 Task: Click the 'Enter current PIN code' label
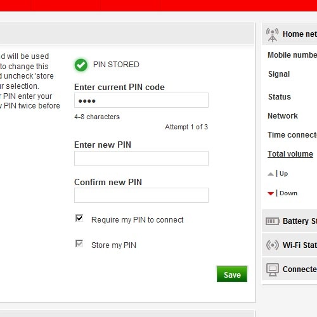pyautogui.click(x=119, y=87)
